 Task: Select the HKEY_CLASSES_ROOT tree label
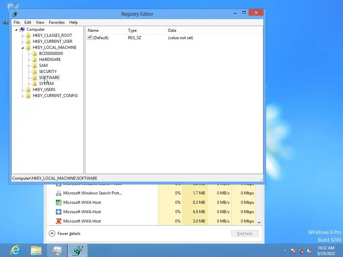(x=52, y=35)
